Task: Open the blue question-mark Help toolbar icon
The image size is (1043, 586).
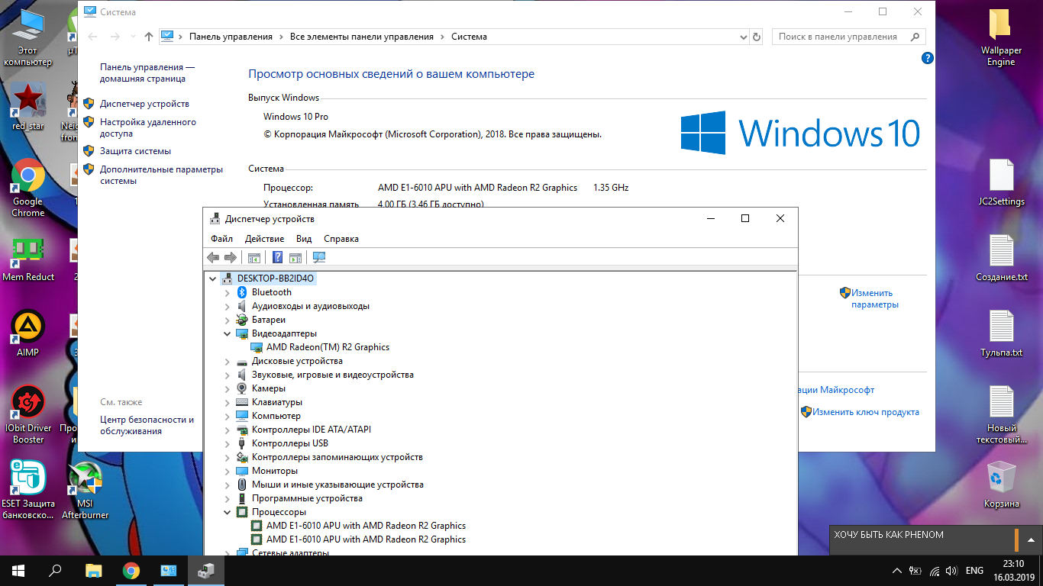Action: coord(278,258)
